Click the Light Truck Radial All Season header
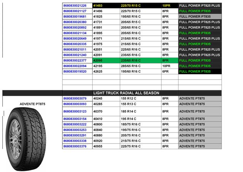The image size is (243, 172). coord(126,93)
